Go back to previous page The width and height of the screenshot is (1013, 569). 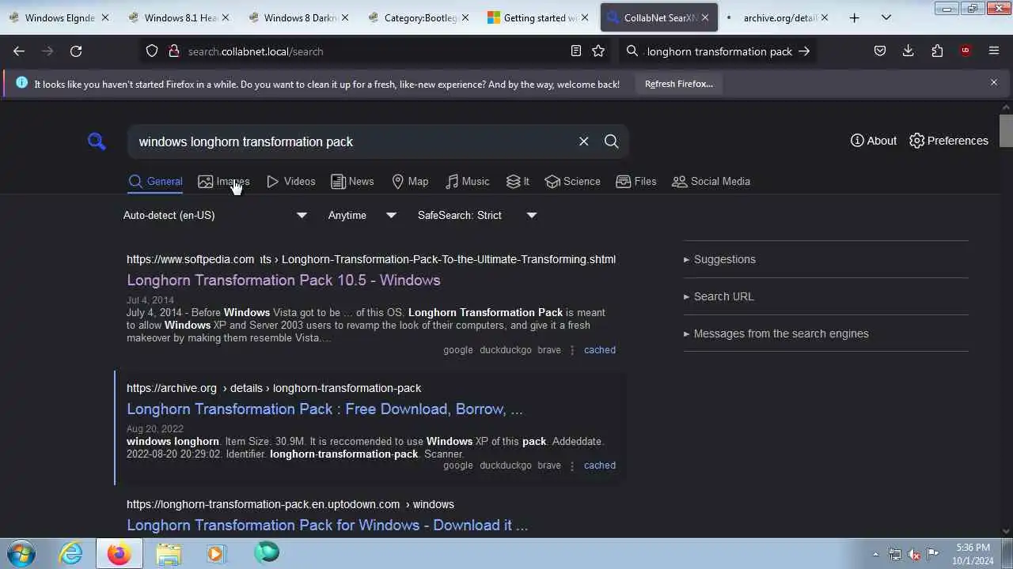click(x=19, y=51)
